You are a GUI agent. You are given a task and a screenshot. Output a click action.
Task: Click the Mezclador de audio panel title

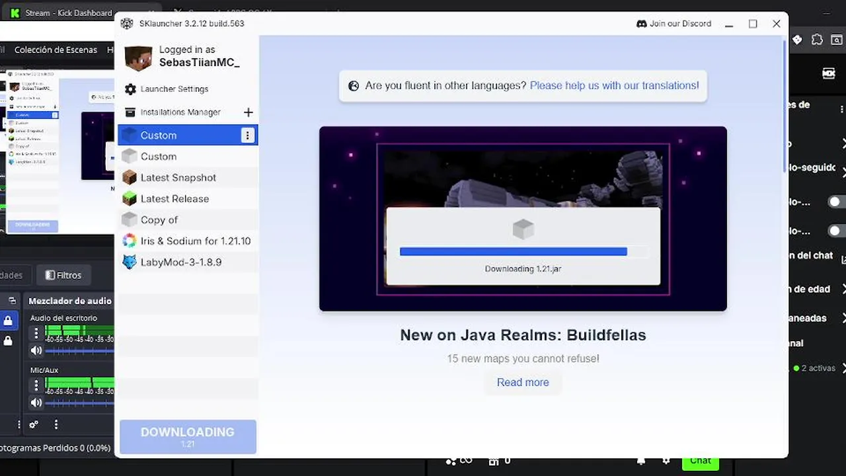click(70, 301)
